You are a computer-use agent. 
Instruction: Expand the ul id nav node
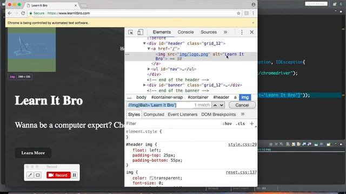[149, 69]
